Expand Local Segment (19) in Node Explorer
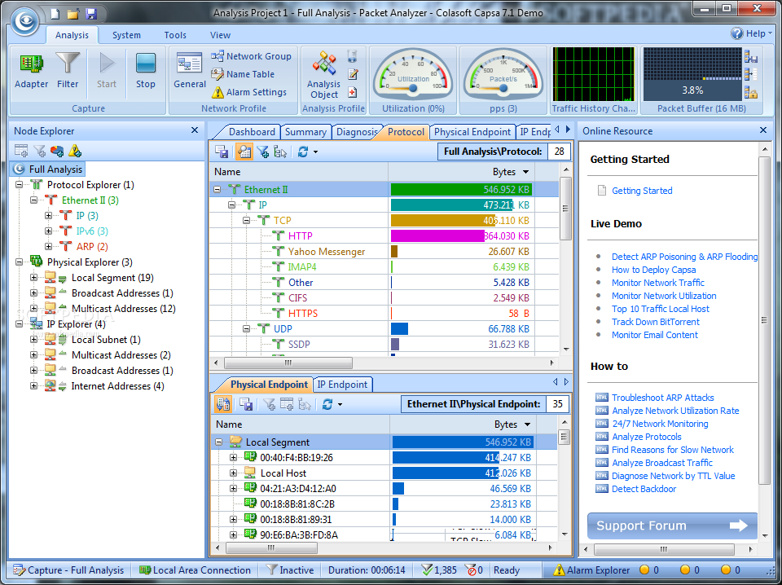This screenshot has width=782, height=585. [x=34, y=278]
